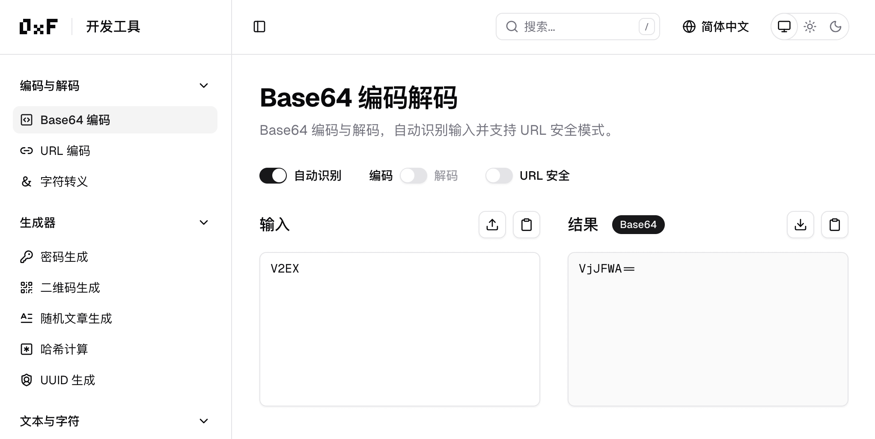This screenshot has width=875, height=439.
Task: Collapse the 文本与字符 section
Action: coord(204,421)
